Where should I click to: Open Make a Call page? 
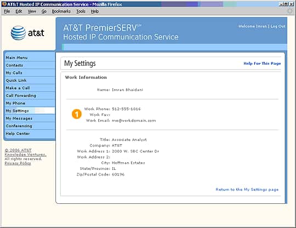pyautogui.click(x=18, y=88)
